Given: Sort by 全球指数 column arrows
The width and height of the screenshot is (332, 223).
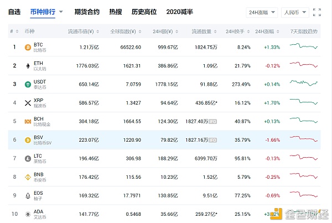Looking at the screenshot, I should (140, 32).
